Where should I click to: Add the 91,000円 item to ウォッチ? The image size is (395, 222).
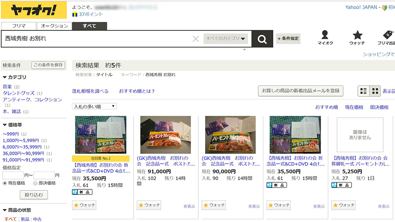[x=149, y=205]
